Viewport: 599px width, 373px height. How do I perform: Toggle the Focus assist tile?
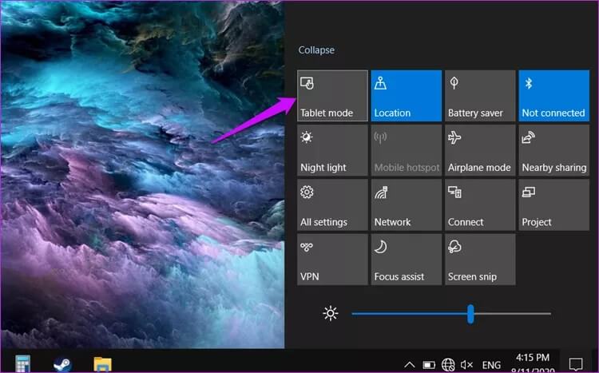coord(406,260)
